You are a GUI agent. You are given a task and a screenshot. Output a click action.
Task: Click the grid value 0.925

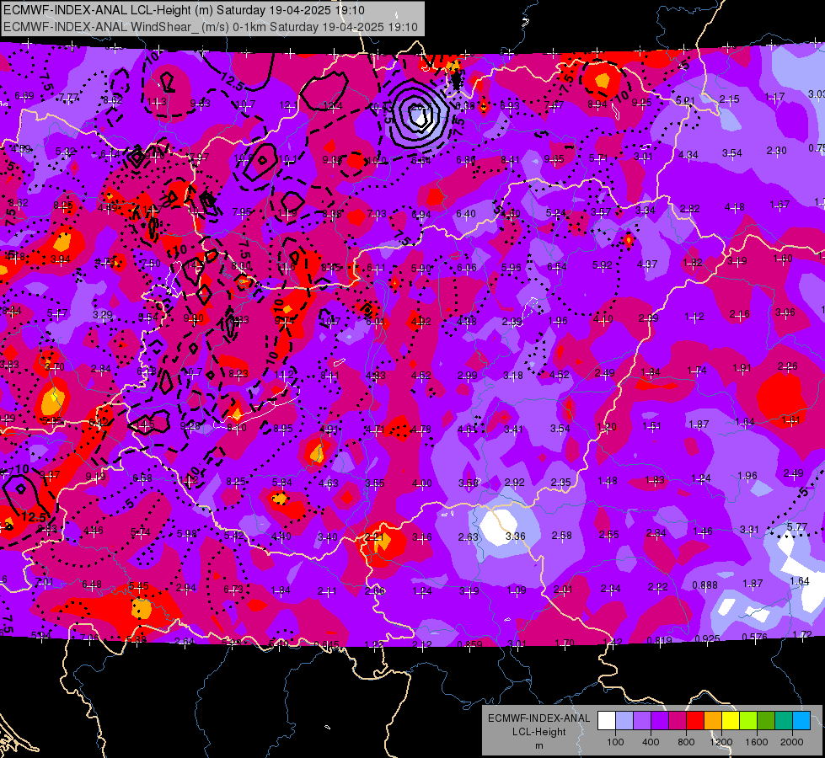tap(707, 639)
